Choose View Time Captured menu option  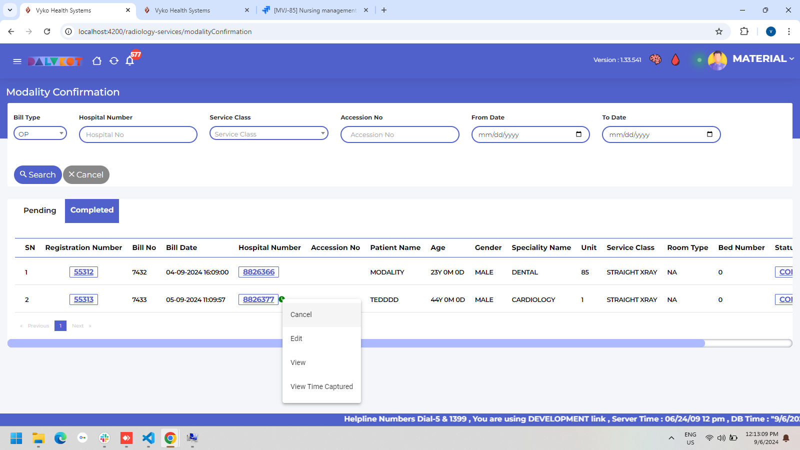321,386
